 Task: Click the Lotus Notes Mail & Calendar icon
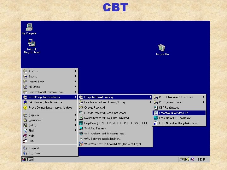[25, 102]
